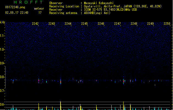Click the 2242 time marker
Screen dimensions: 173x110
click(x=35, y=24)
